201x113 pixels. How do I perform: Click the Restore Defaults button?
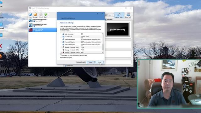tap(81, 62)
